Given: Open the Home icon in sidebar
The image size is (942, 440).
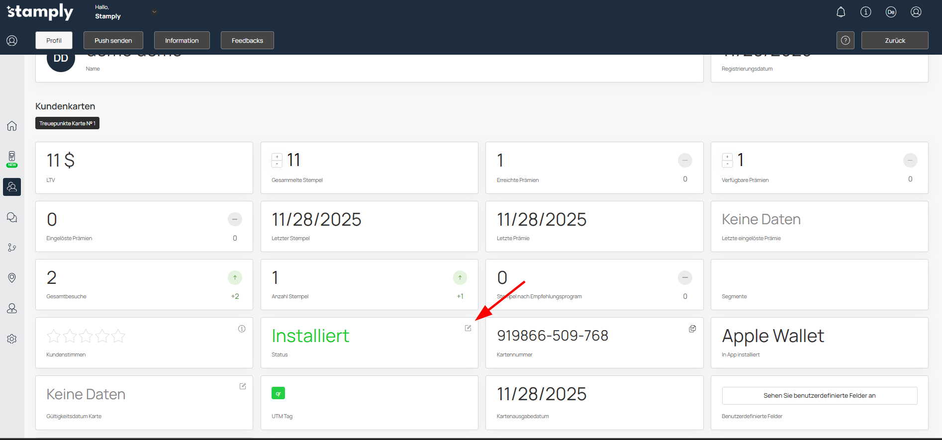Looking at the screenshot, I should 12,126.
